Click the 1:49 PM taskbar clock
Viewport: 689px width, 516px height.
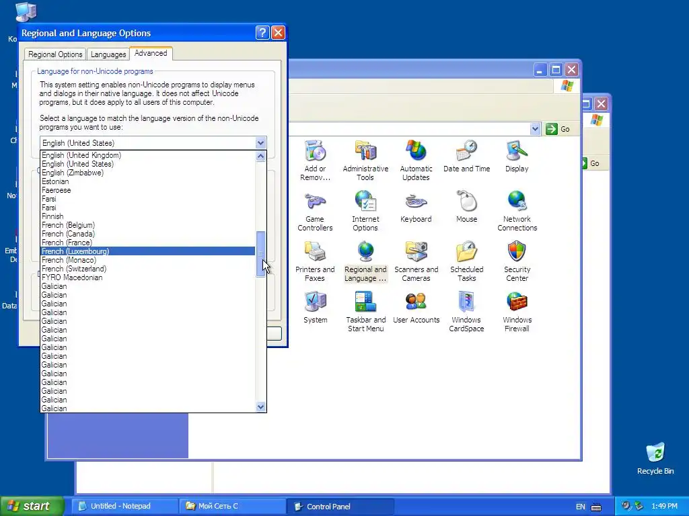pos(664,507)
